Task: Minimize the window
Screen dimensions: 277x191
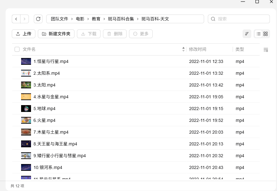Action: (x=243, y=2)
